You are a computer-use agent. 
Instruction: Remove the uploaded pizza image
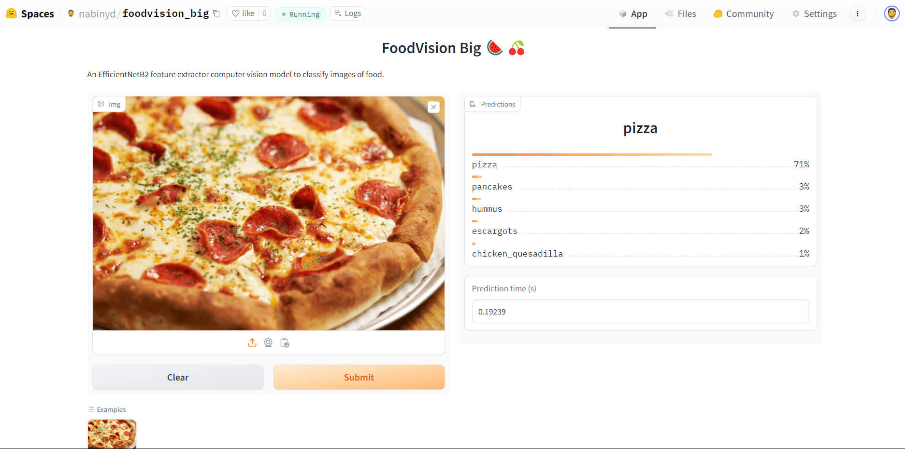(x=433, y=107)
